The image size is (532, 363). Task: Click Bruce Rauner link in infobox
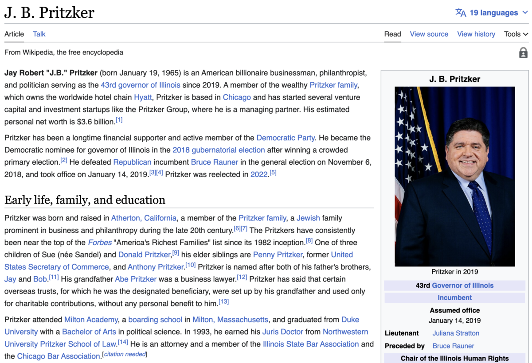(x=453, y=346)
